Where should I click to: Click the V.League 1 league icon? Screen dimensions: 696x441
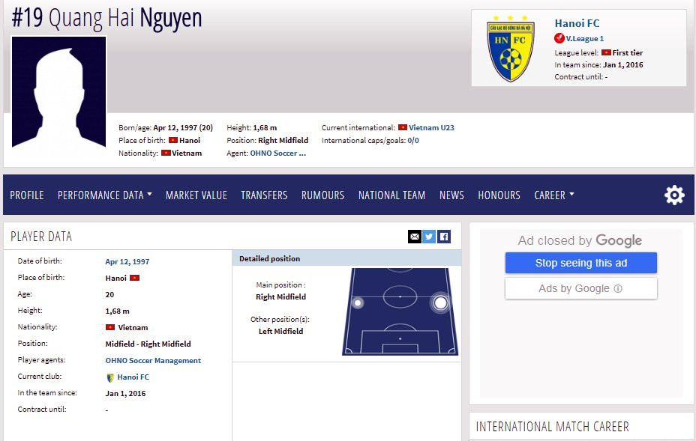(559, 38)
